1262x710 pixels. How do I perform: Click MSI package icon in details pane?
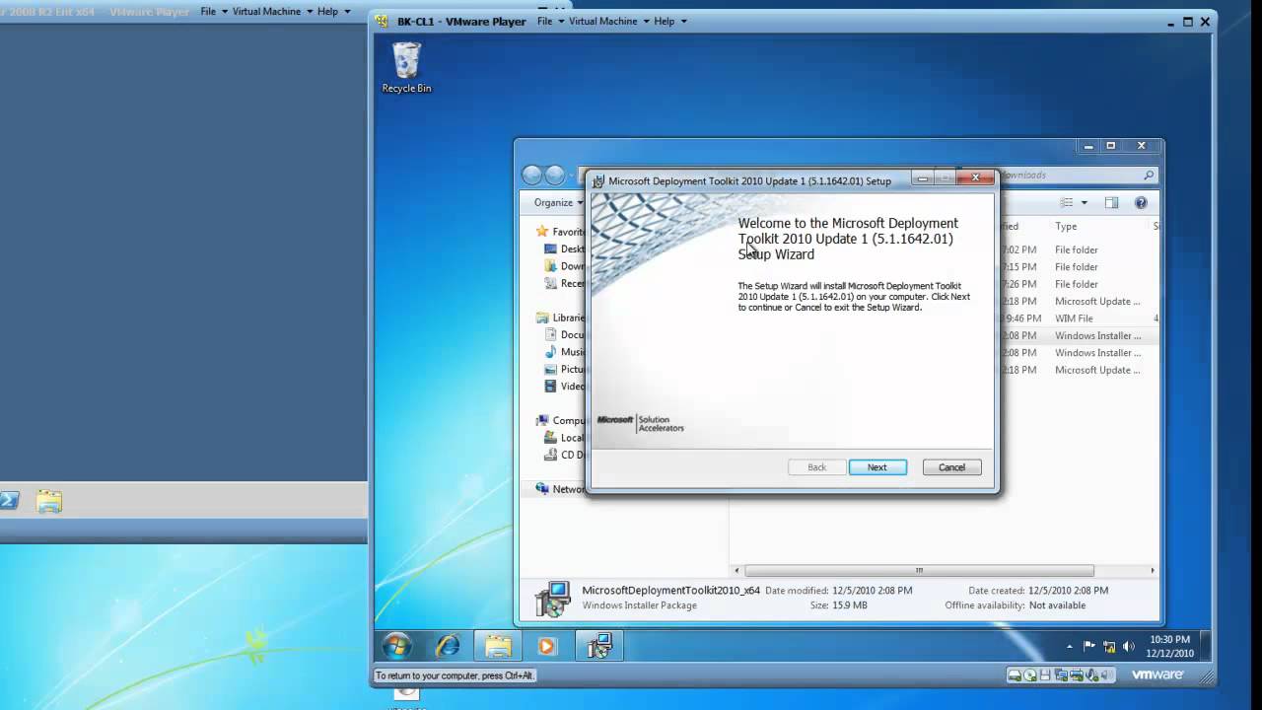[x=552, y=599]
